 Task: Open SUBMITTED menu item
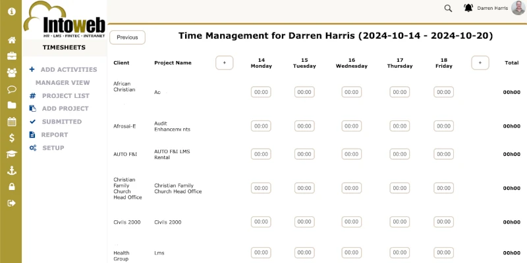pyautogui.click(x=62, y=122)
